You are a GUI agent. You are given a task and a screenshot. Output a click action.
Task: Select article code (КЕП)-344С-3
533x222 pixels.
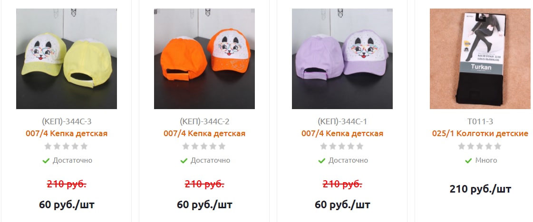(x=67, y=121)
